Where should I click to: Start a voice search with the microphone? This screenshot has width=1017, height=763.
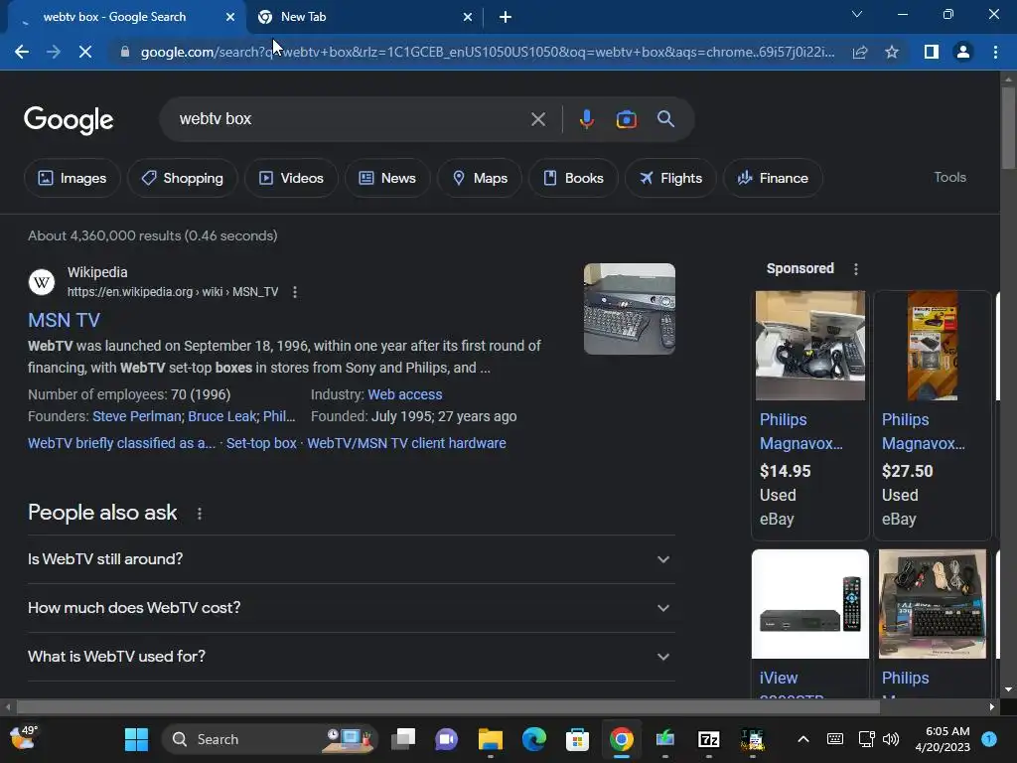[x=586, y=119]
